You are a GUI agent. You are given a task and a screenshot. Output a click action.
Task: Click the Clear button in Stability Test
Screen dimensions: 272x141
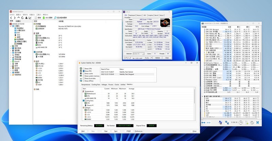pos(106,131)
